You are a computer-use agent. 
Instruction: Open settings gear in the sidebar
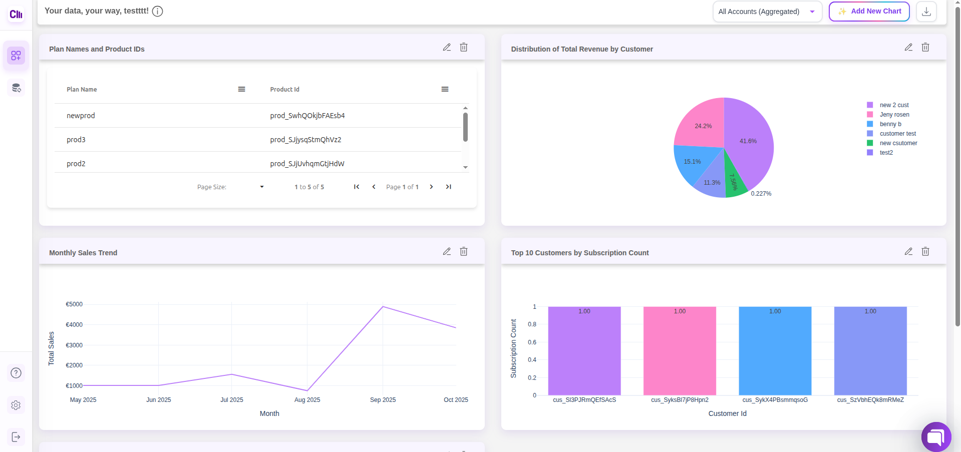pyautogui.click(x=16, y=405)
